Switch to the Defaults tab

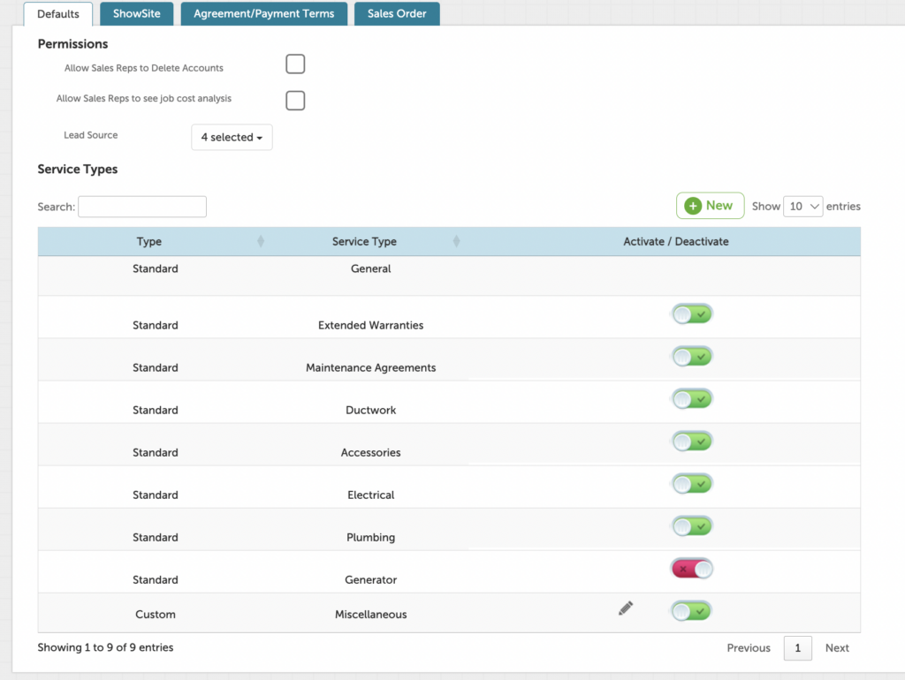pyautogui.click(x=57, y=14)
